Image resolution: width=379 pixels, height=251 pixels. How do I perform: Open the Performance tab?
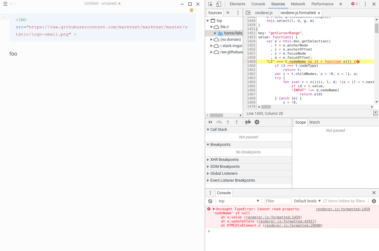[322, 4]
